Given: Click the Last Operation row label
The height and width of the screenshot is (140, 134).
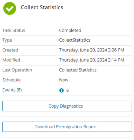Looking at the screenshot, I should tap(17, 70).
